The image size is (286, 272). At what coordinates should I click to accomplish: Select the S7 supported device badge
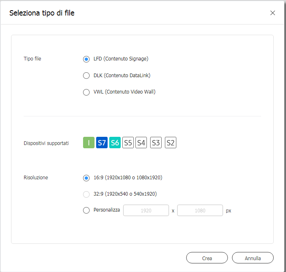click(x=102, y=143)
